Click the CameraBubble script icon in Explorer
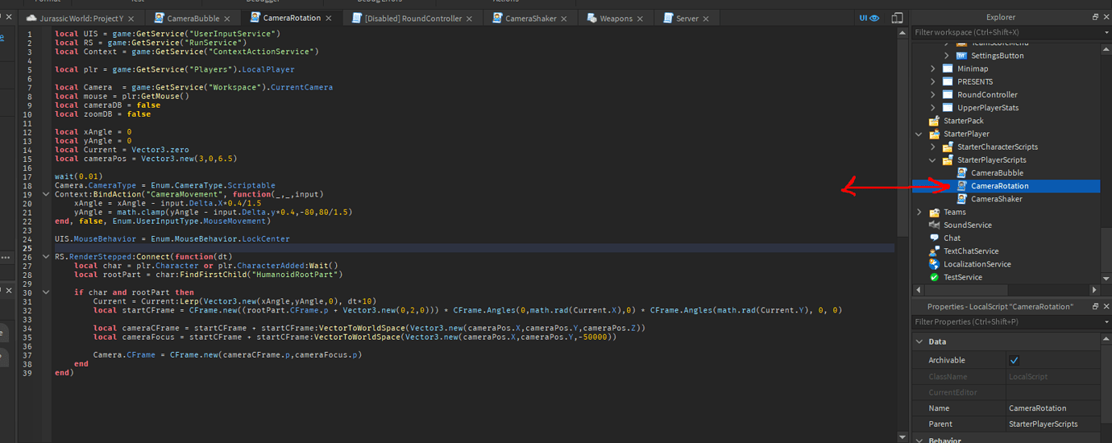 (x=961, y=173)
